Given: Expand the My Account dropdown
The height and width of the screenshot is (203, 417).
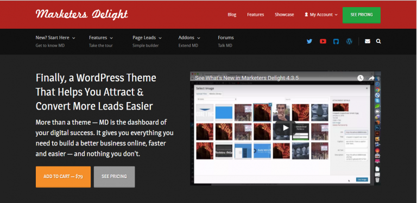Looking at the screenshot, I should click(321, 15).
